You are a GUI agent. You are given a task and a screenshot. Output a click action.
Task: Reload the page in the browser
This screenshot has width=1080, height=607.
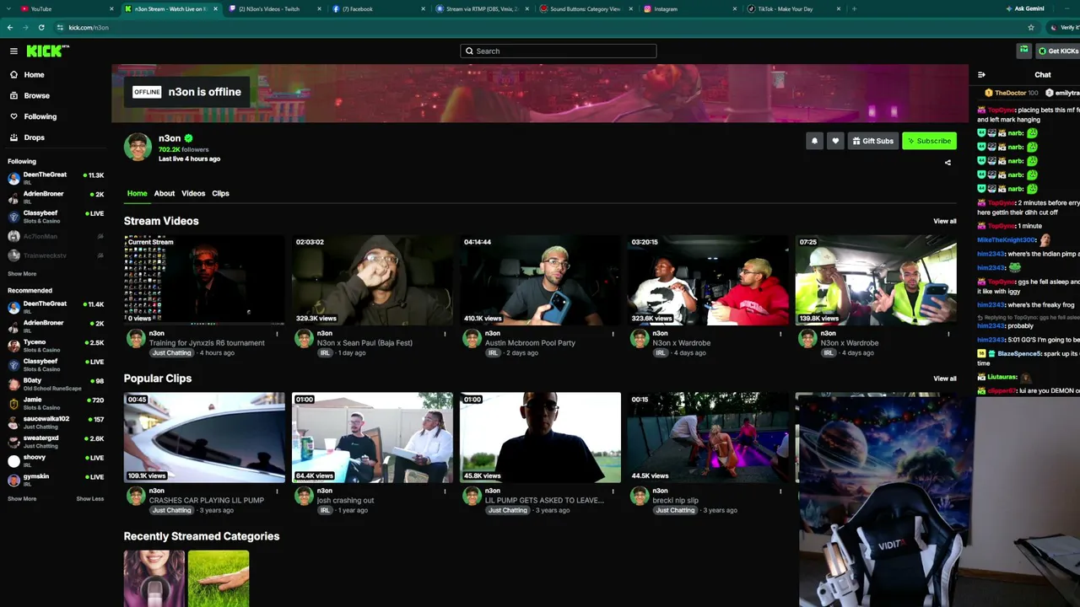40,27
